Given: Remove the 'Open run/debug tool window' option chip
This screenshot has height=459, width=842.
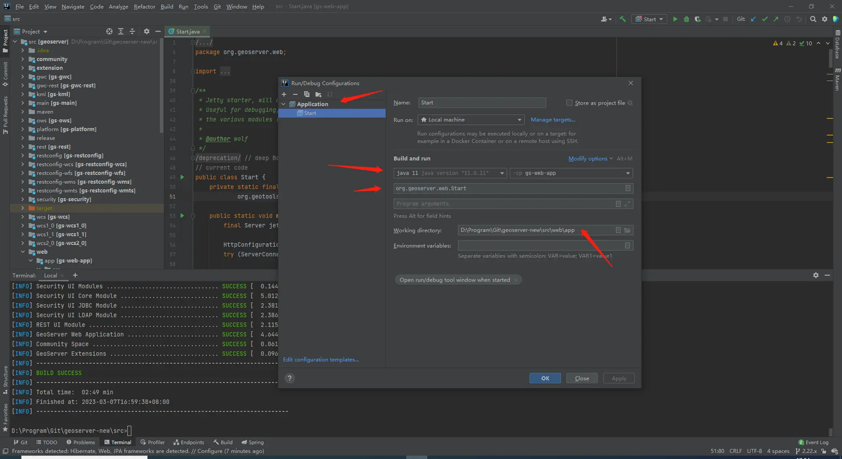Looking at the screenshot, I should (516, 280).
